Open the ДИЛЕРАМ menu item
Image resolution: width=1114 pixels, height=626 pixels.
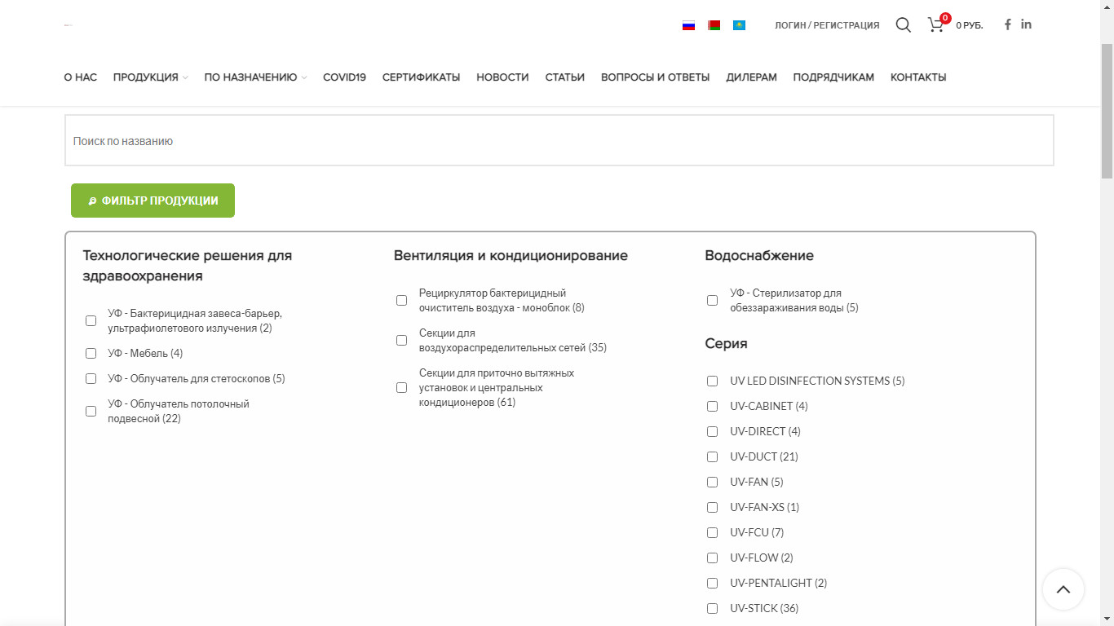click(751, 77)
